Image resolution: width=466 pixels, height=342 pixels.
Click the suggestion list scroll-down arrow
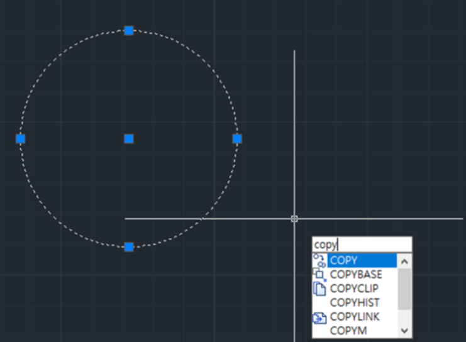(404, 331)
